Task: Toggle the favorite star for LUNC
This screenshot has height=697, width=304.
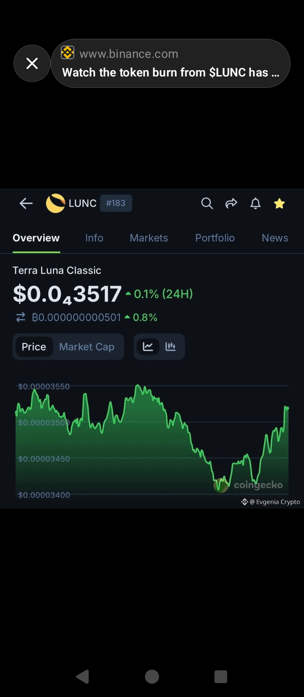Action: point(280,204)
